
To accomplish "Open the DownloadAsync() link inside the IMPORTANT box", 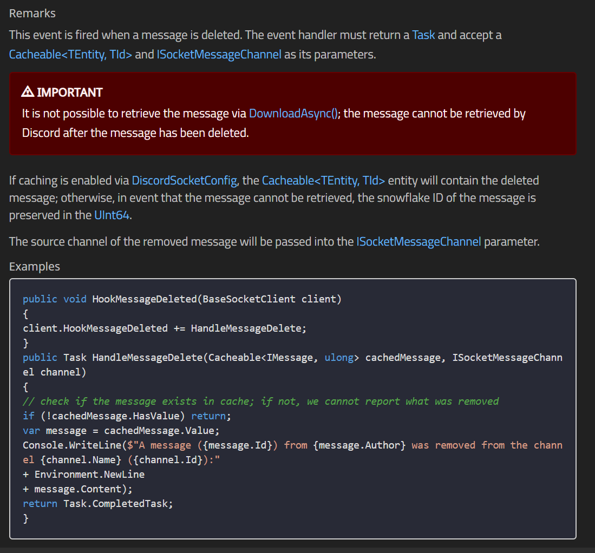I will click(293, 113).
